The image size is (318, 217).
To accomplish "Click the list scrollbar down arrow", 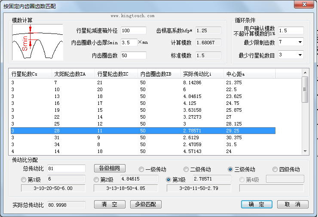I will [305, 151].
